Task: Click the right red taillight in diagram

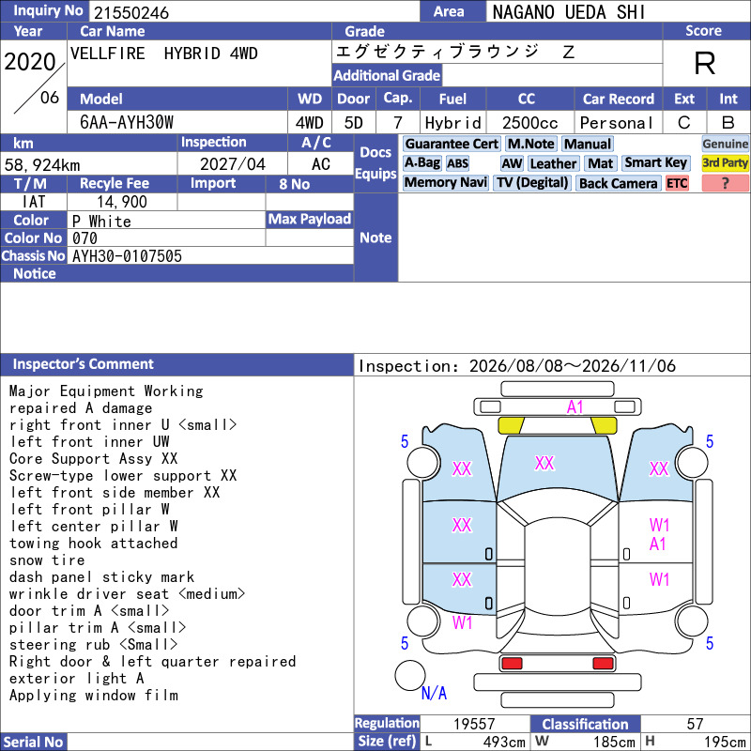Action: click(603, 664)
